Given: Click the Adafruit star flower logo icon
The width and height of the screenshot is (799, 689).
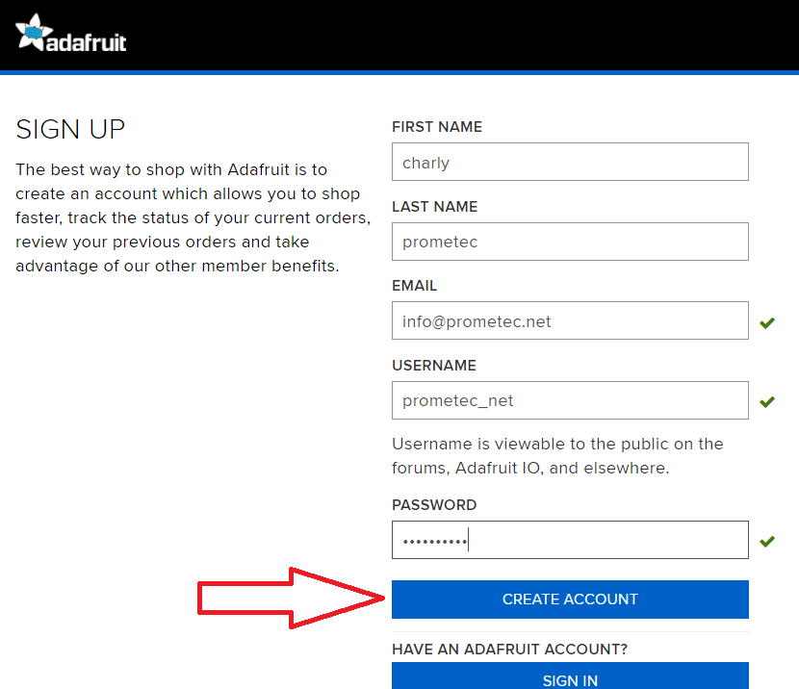Looking at the screenshot, I should (33, 33).
